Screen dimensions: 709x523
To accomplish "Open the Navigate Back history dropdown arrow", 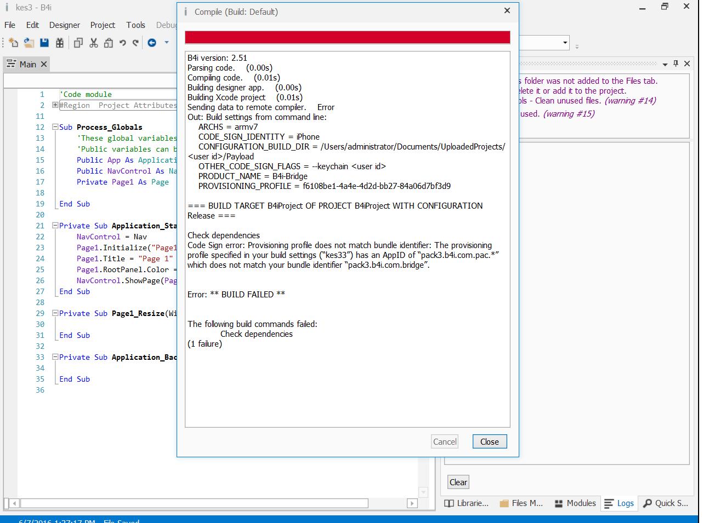I will pos(167,43).
